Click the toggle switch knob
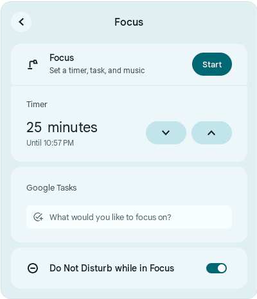The image size is (257, 299). [222, 268]
